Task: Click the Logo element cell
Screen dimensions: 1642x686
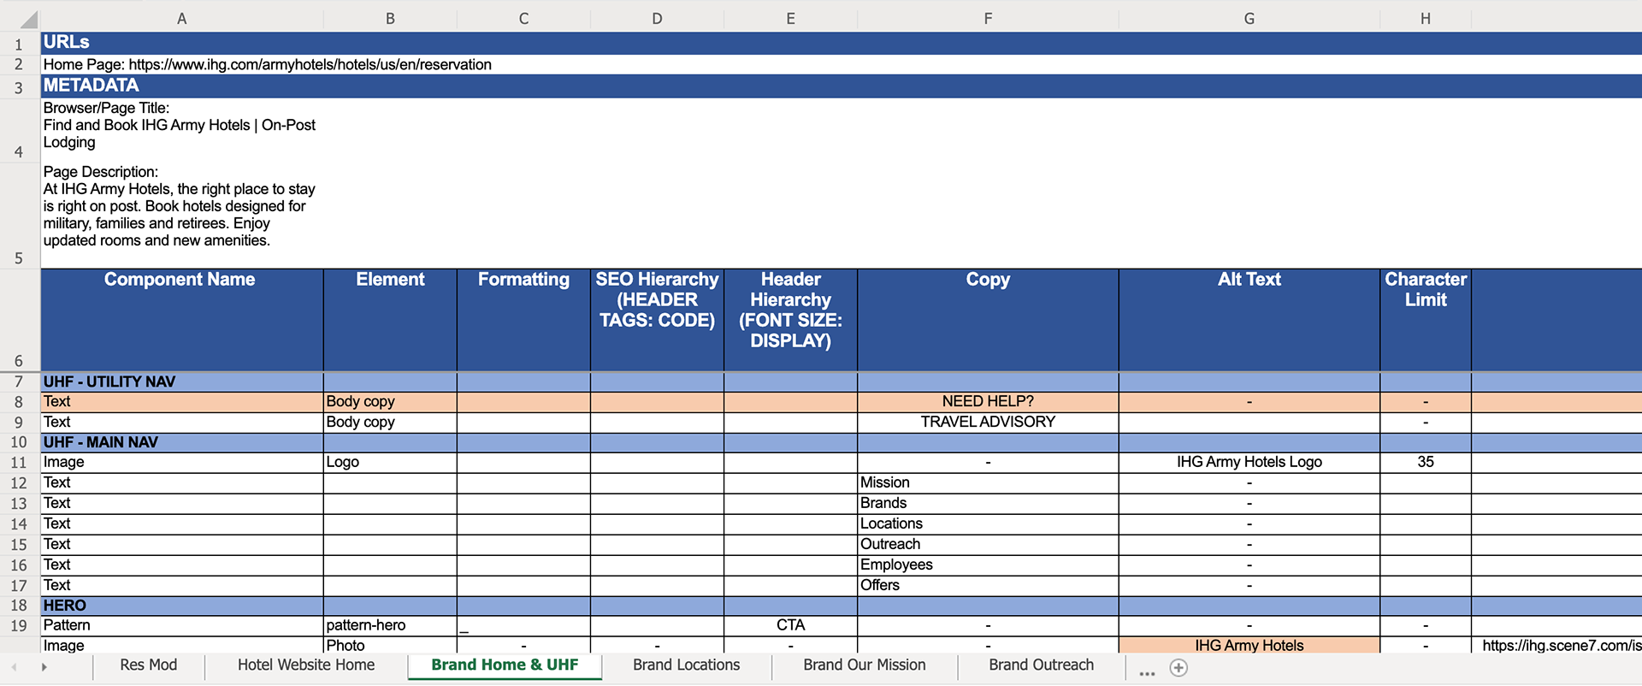Action: (390, 462)
